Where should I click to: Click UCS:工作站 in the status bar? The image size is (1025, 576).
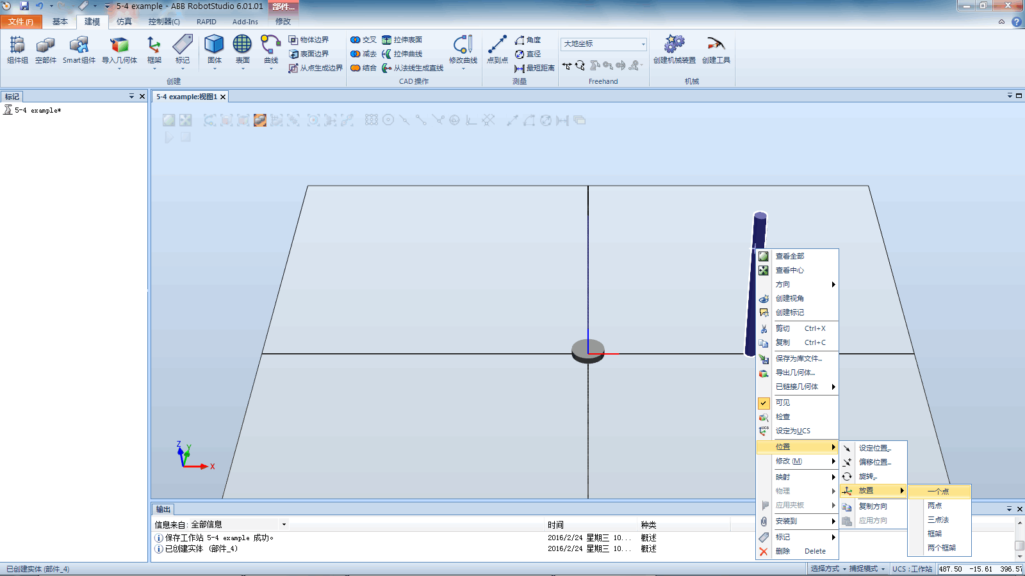click(x=912, y=568)
